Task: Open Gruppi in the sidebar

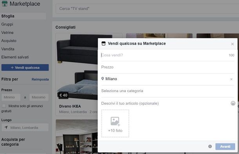Action: pyautogui.click(x=7, y=24)
